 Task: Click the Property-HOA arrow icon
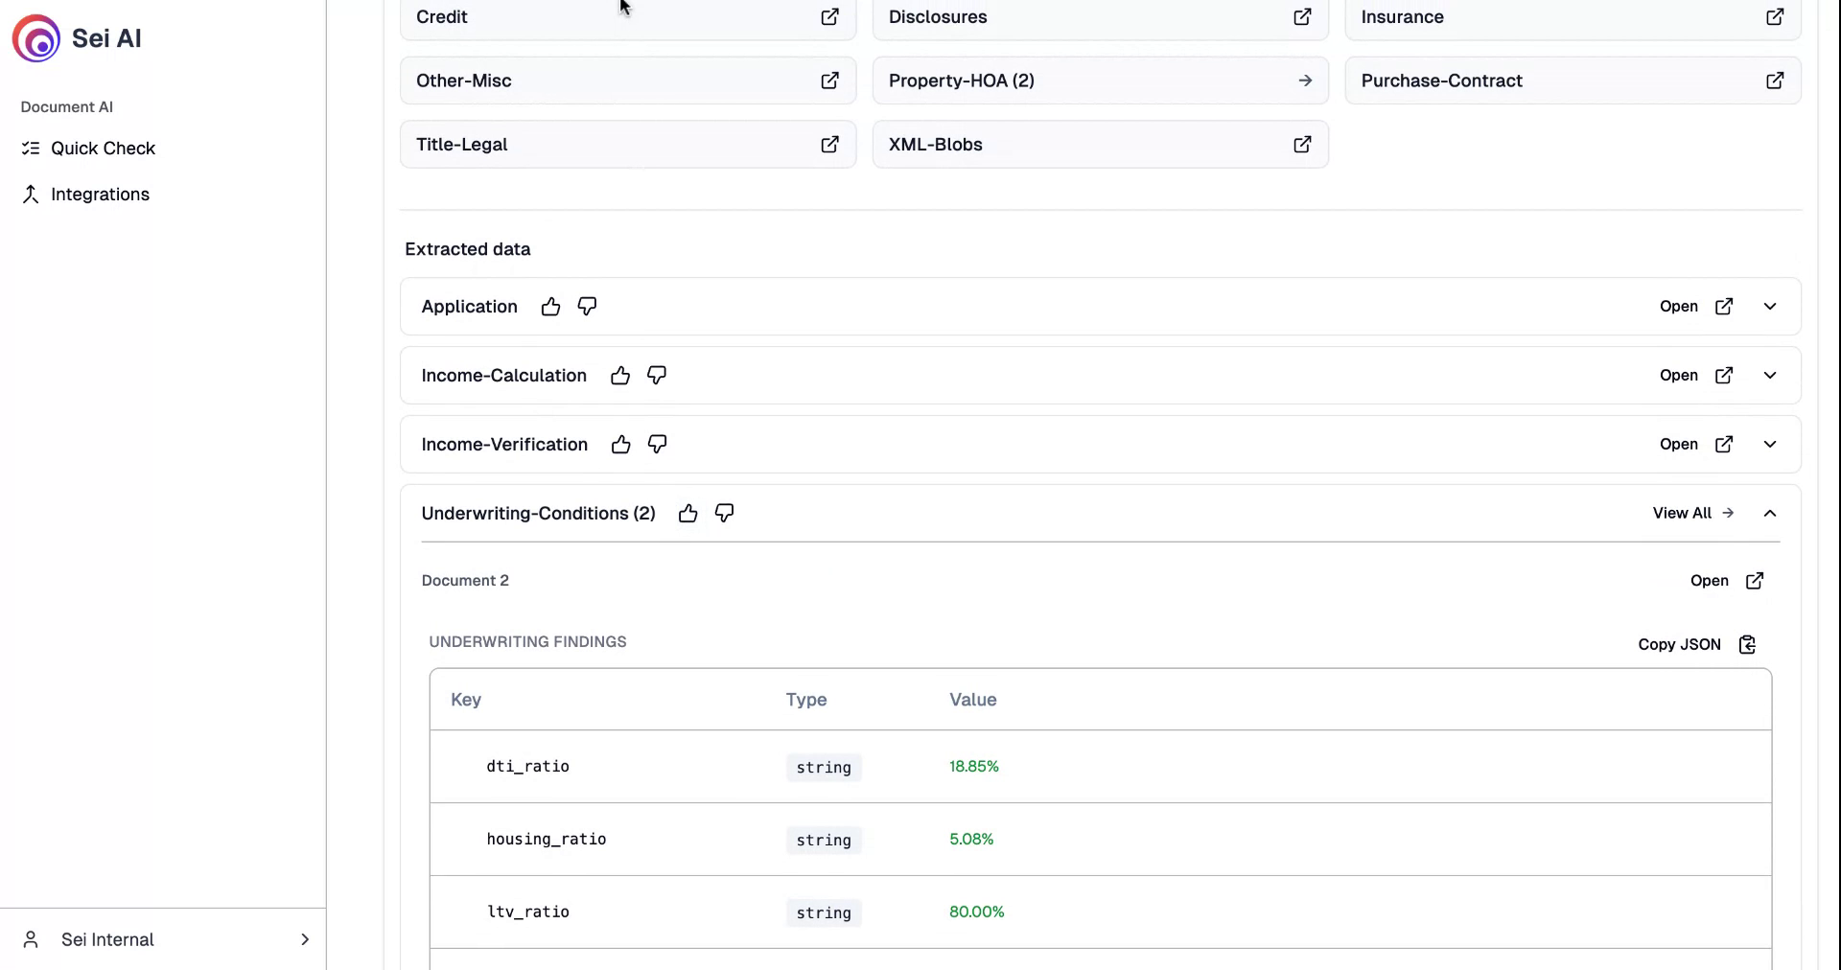point(1305,81)
